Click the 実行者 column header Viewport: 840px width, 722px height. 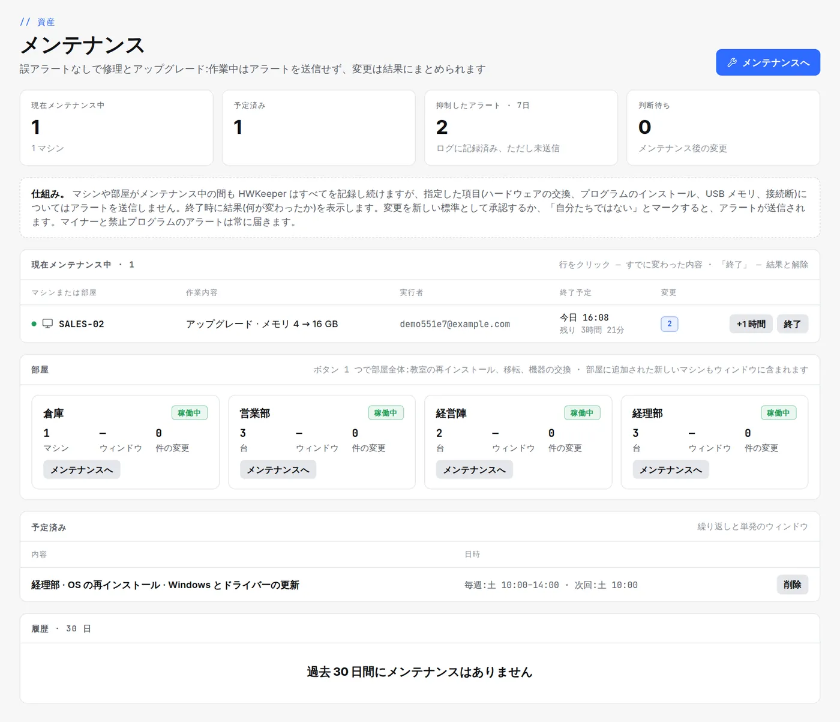click(x=411, y=292)
